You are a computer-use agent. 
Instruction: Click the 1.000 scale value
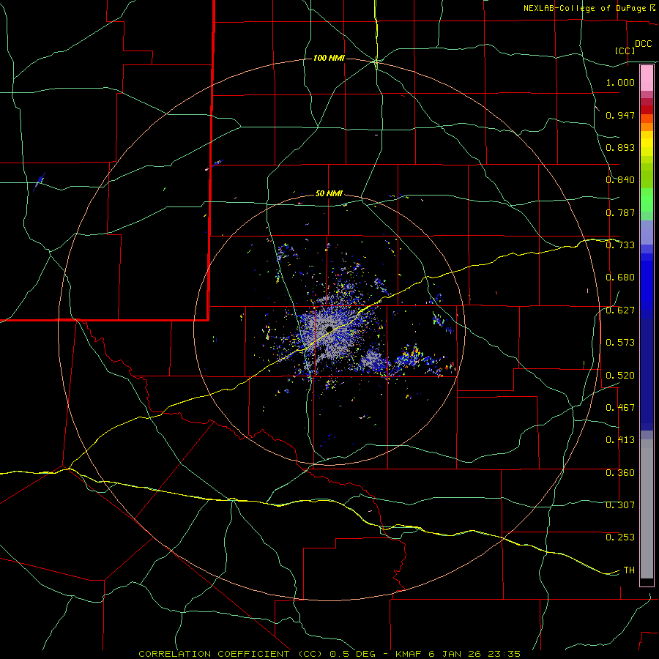tap(620, 82)
